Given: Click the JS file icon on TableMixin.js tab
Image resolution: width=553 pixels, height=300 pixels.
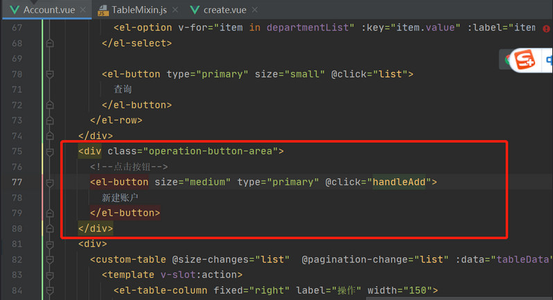Looking at the screenshot, I should [x=103, y=10].
